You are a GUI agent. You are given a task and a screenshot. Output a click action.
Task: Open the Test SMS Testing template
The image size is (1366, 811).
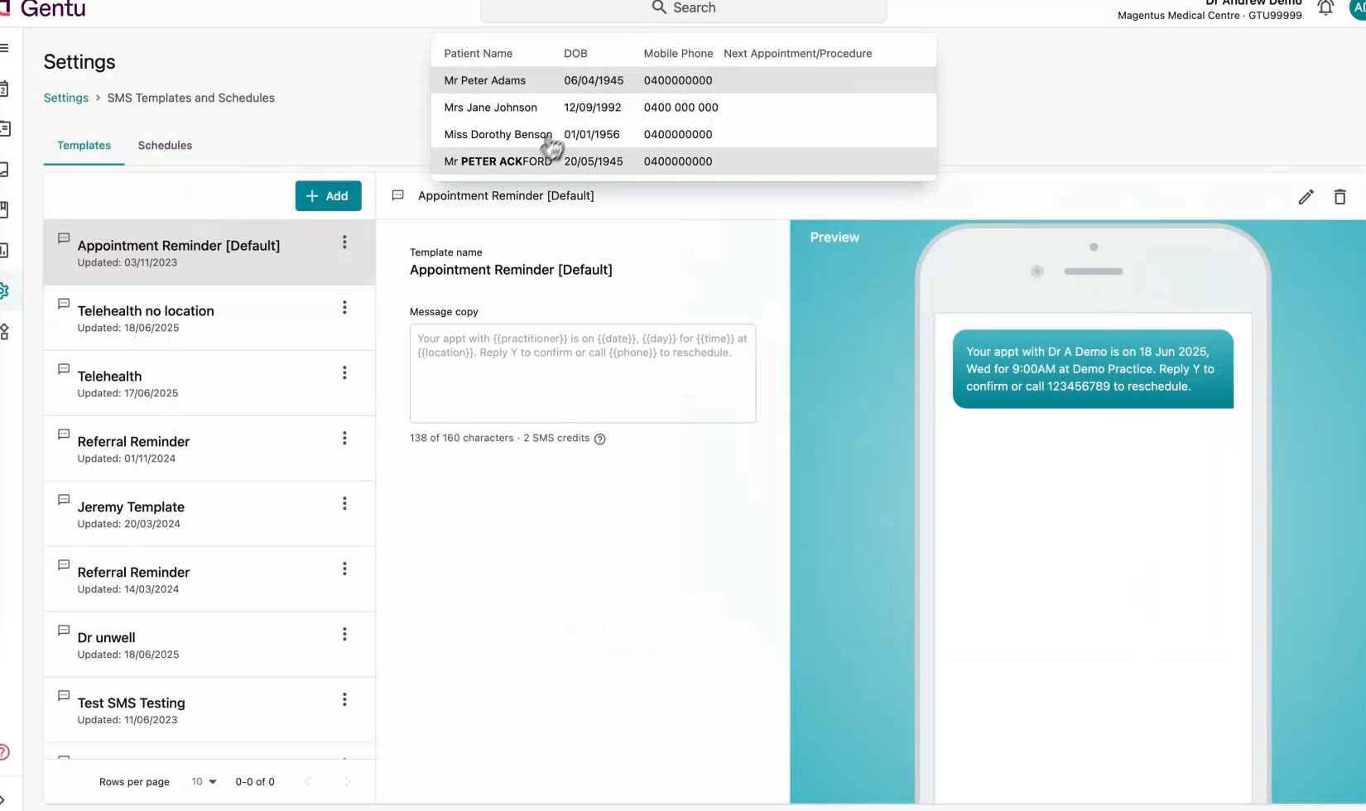[x=209, y=710]
